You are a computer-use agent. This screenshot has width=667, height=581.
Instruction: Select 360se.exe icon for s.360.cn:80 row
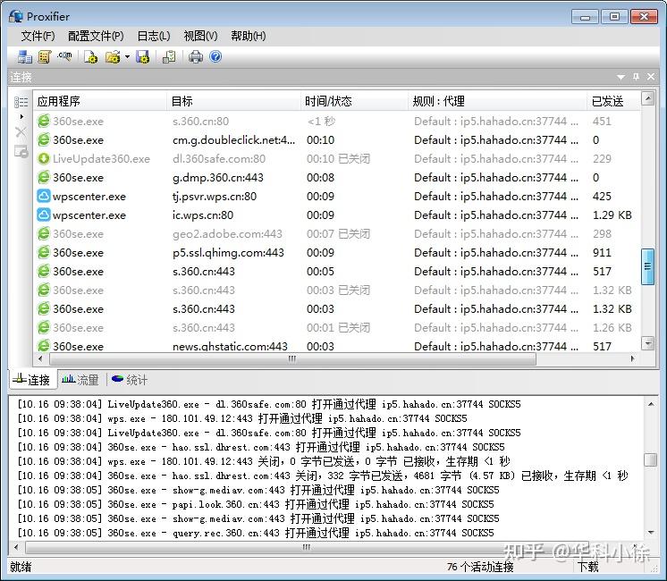[x=44, y=121]
